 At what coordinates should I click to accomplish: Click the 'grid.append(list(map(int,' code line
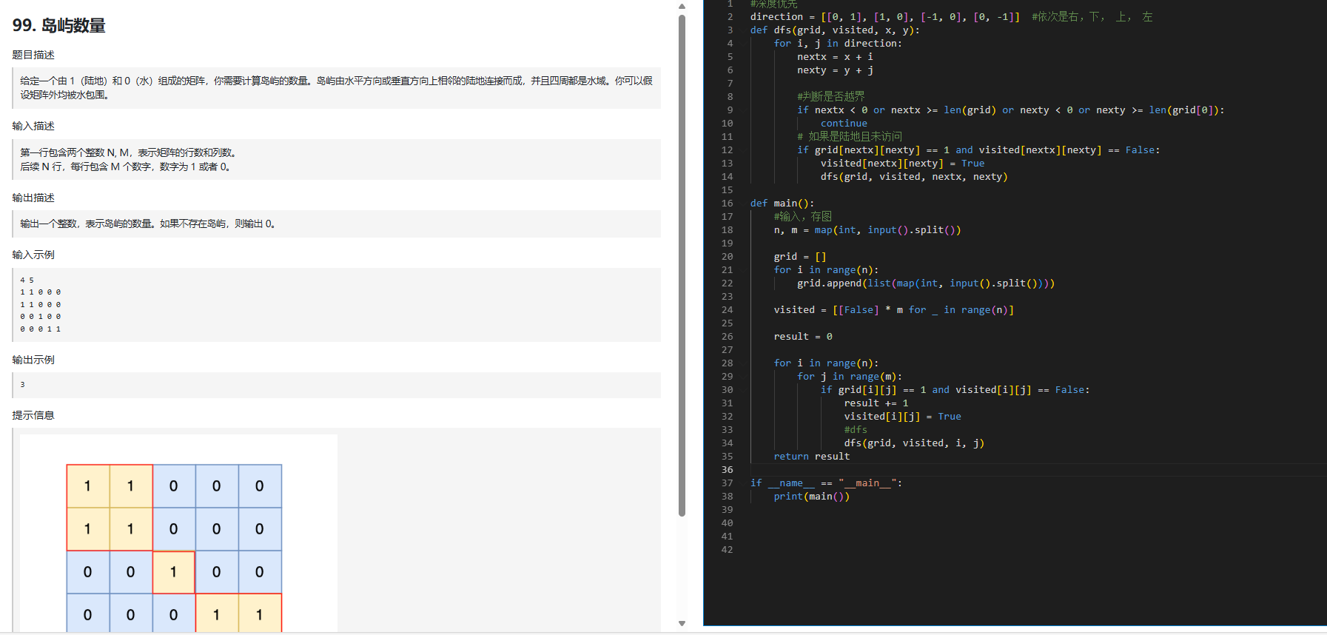(926, 283)
